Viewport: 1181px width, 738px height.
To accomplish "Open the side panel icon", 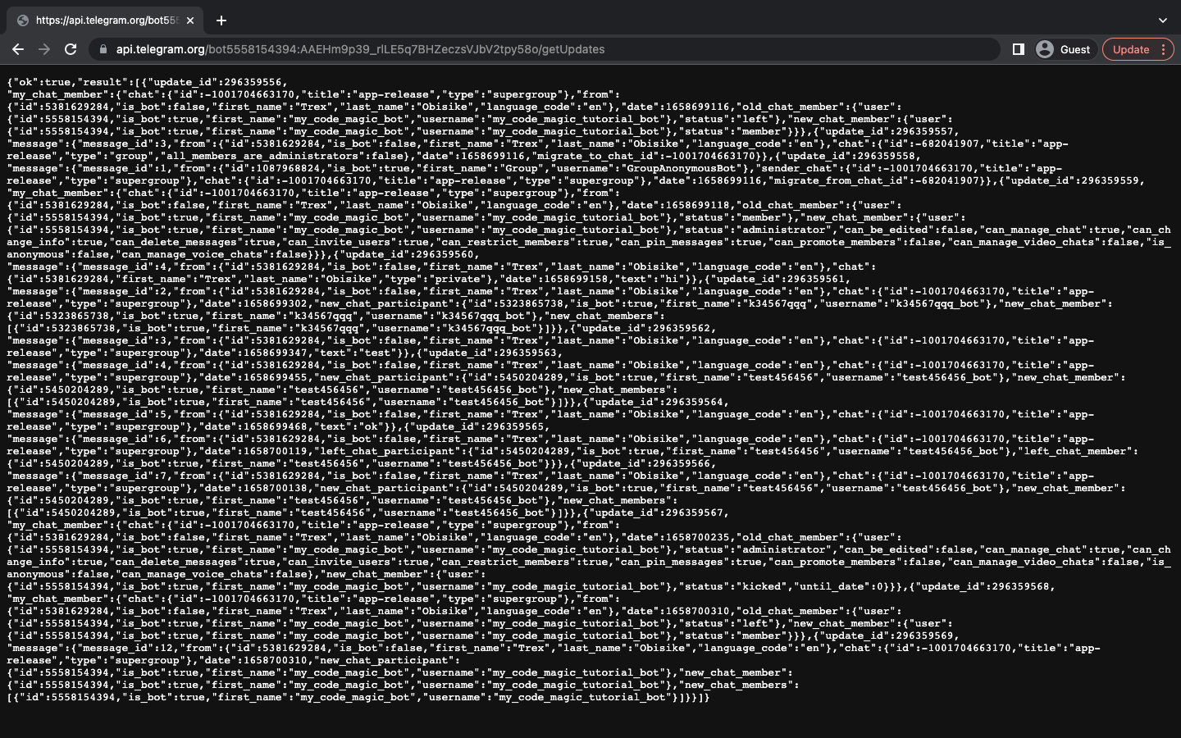I will coord(1019,49).
